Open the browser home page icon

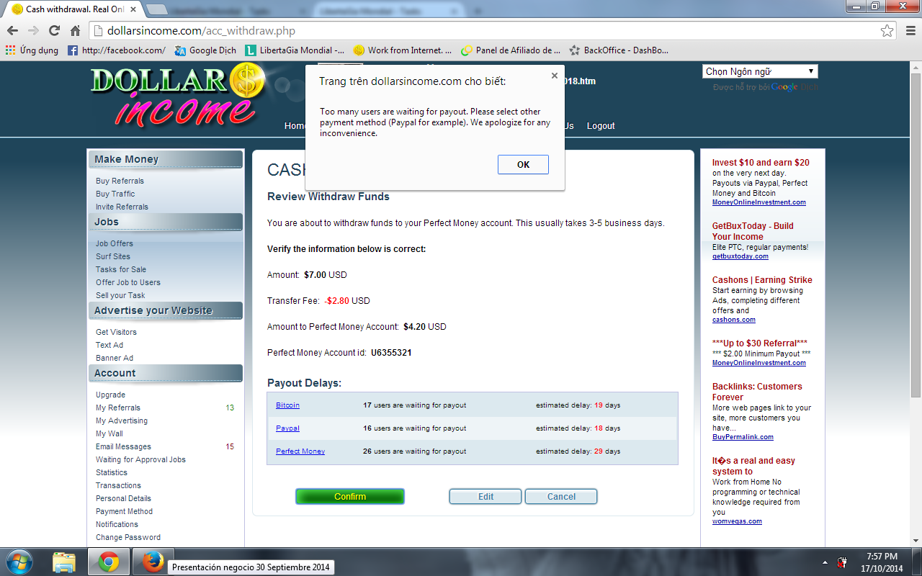(x=75, y=31)
